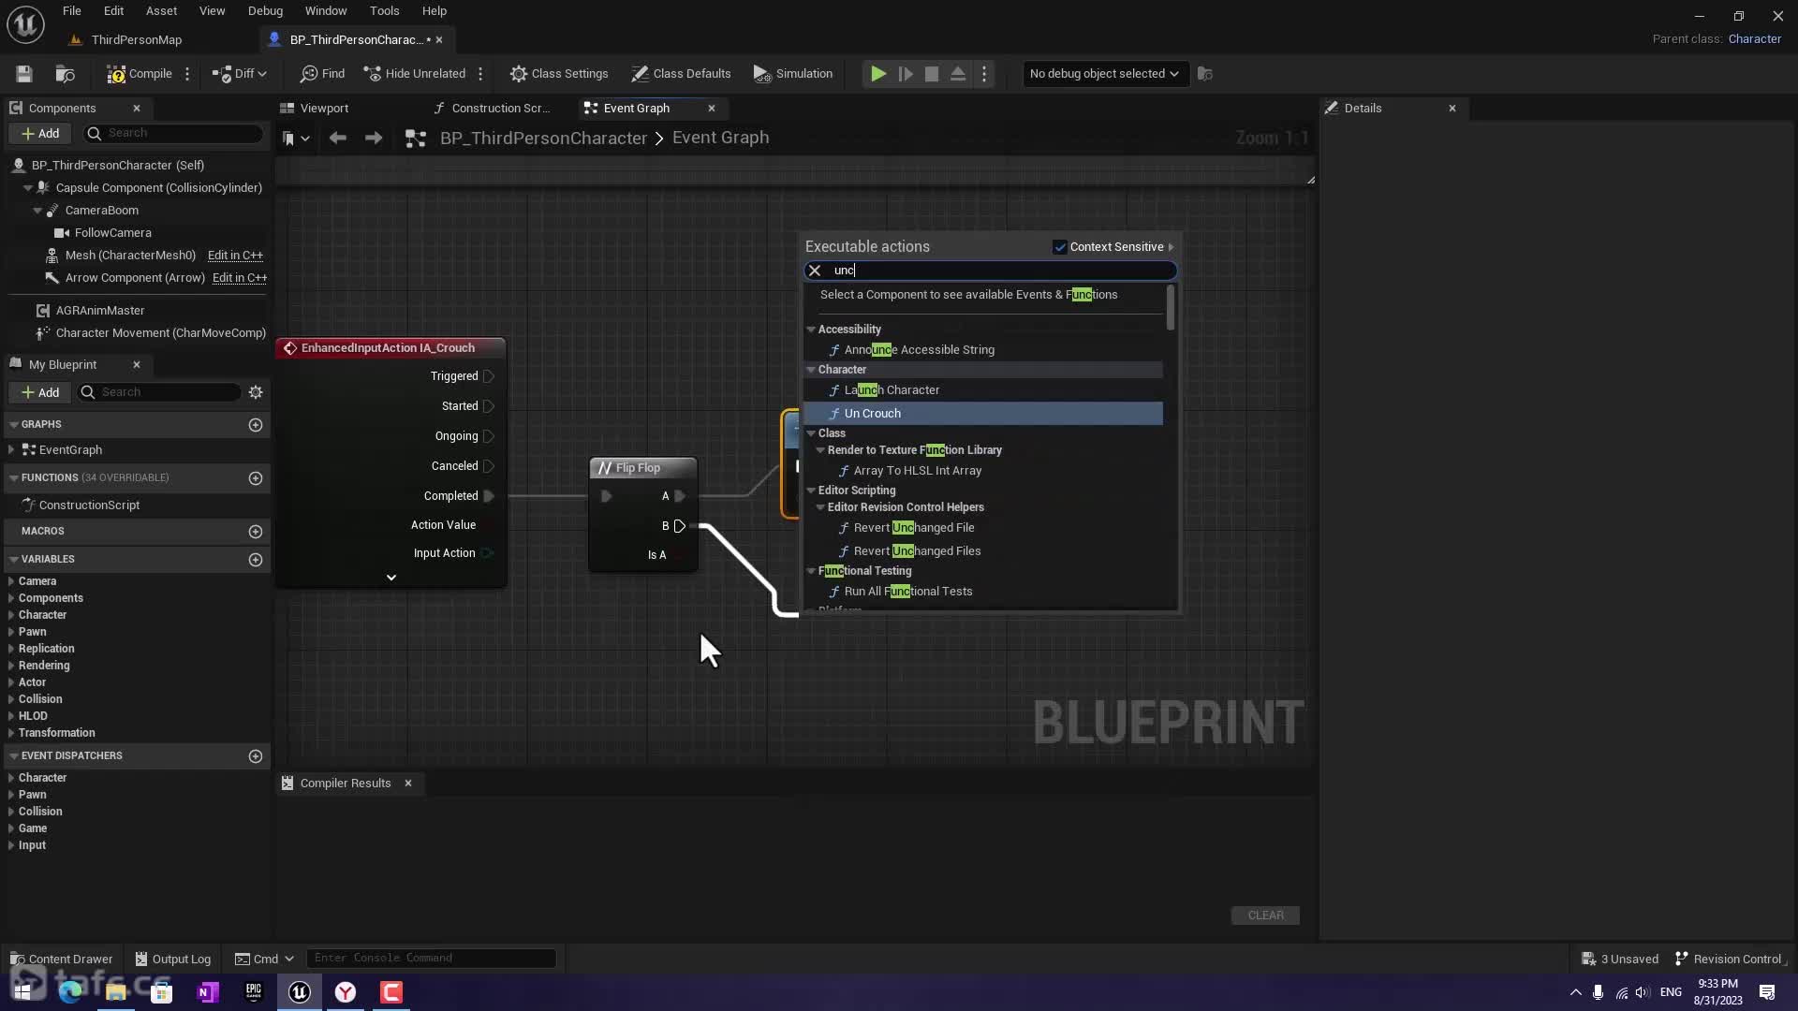Click the 3 Unsaved status indicator
The width and height of the screenshot is (1798, 1011).
tap(1620, 960)
